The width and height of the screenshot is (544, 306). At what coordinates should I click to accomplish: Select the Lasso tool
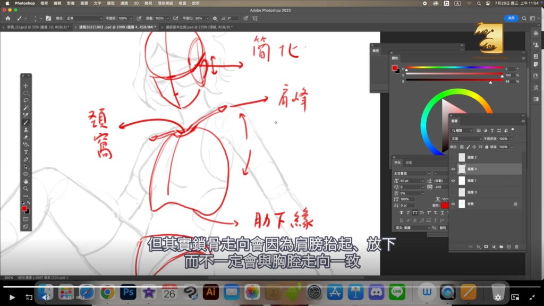point(25,100)
